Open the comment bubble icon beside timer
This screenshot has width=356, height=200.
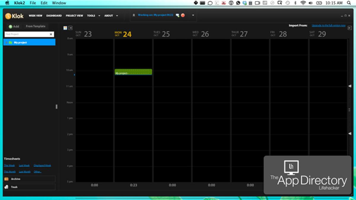(x=177, y=15)
